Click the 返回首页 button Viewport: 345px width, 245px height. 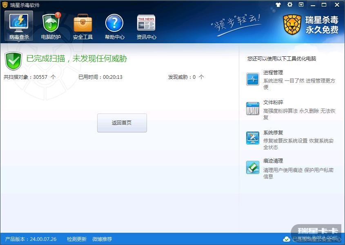[x=122, y=123]
